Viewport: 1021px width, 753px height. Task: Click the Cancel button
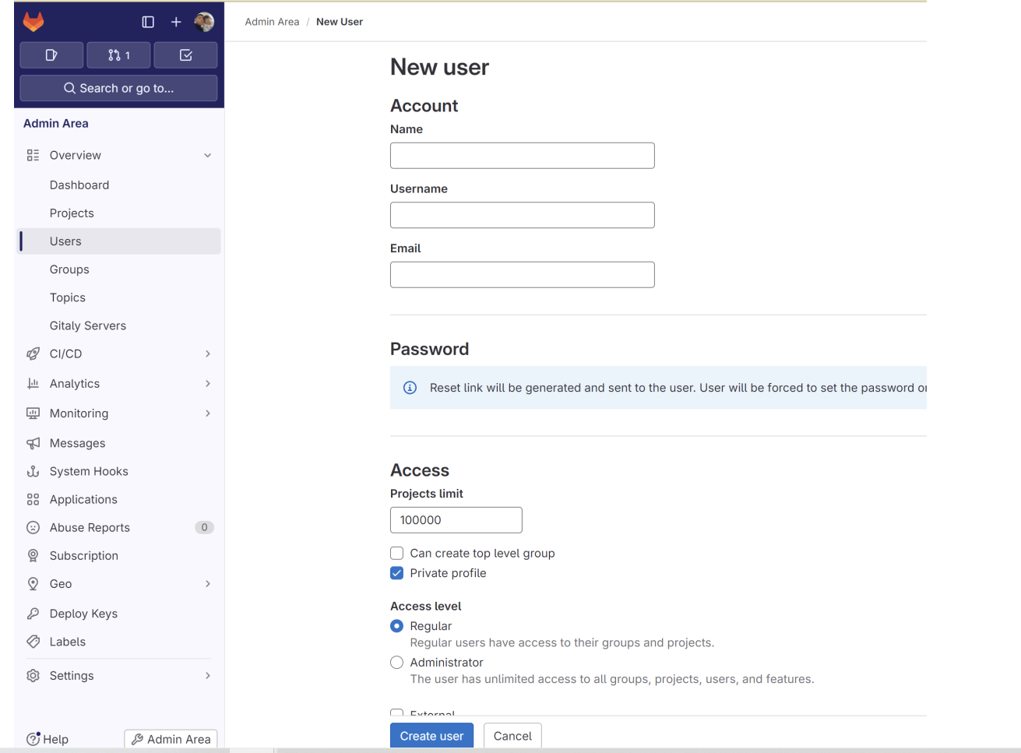point(512,736)
